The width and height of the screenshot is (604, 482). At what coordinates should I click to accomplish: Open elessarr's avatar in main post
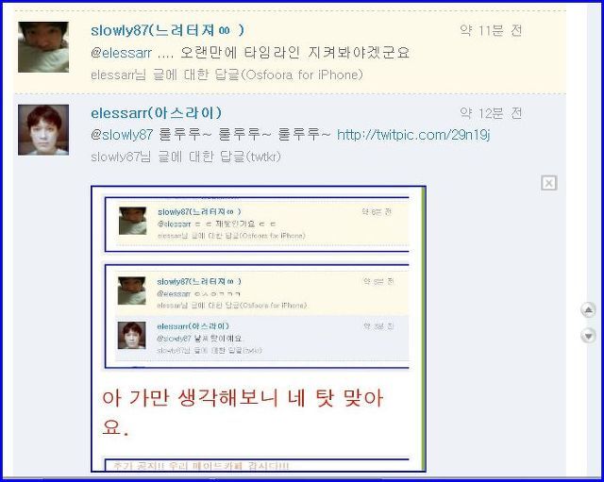tap(43, 130)
